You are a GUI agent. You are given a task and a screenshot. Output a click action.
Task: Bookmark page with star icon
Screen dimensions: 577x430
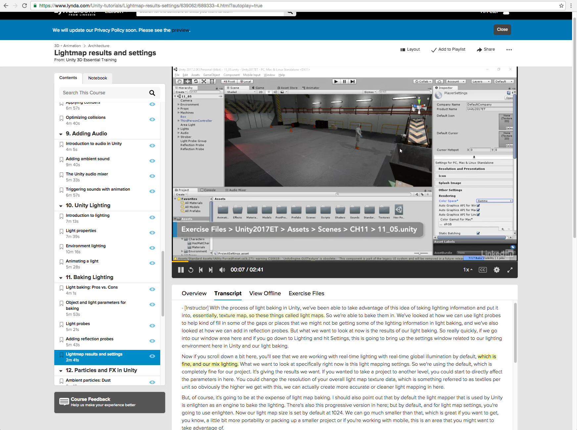point(561,6)
